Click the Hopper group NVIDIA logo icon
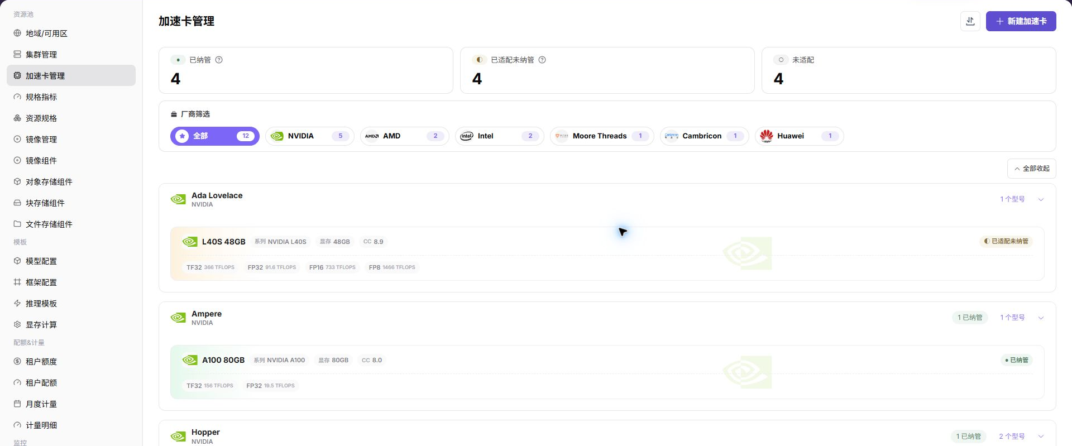Screen dimensions: 1072x446 (x=178, y=436)
